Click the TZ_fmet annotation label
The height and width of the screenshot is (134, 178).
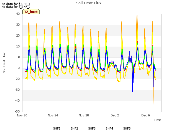click(x=31, y=12)
